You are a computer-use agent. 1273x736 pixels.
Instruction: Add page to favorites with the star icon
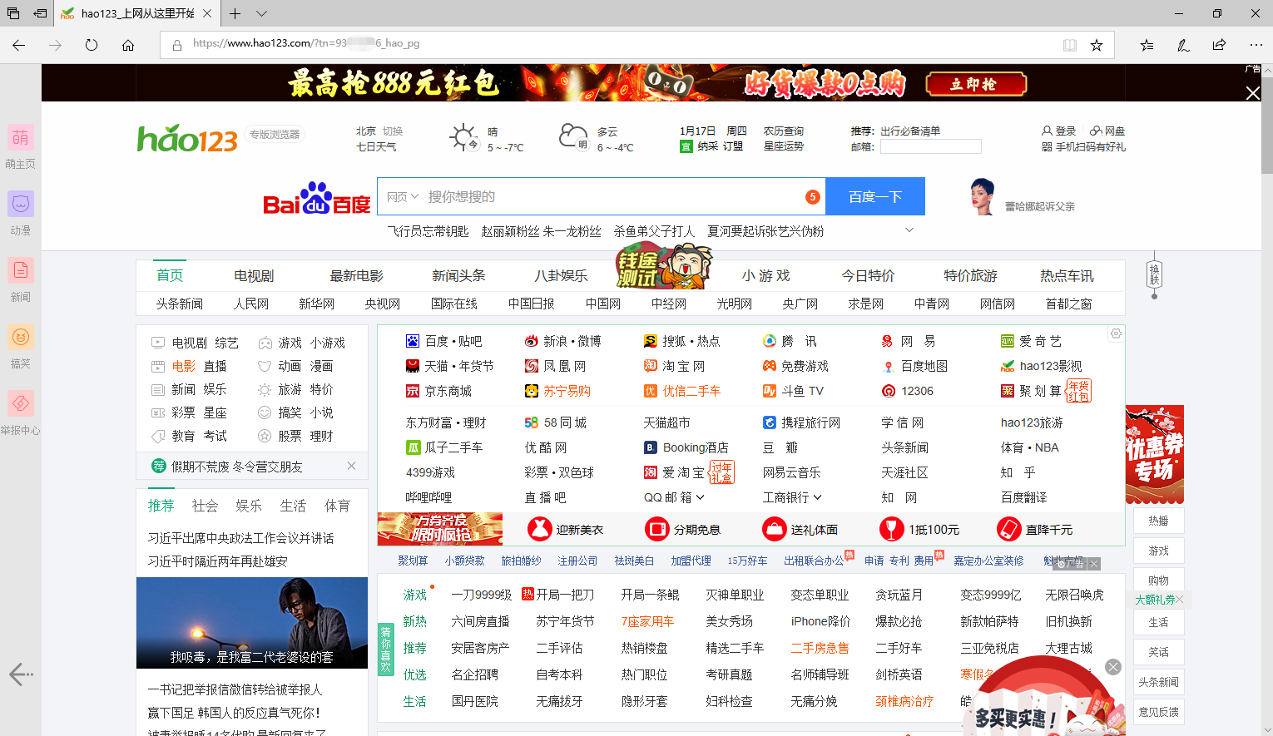pos(1097,45)
